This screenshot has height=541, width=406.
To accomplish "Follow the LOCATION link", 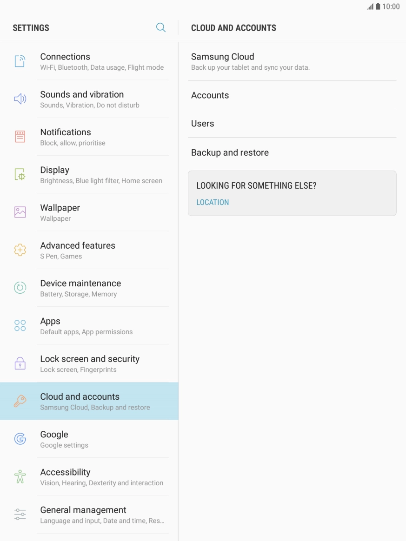I will [213, 202].
